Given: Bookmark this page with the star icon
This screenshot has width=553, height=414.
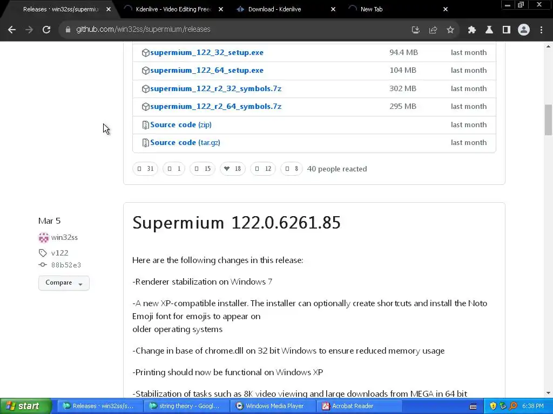Looking at the screenshot, I should (x=450, y=30).
